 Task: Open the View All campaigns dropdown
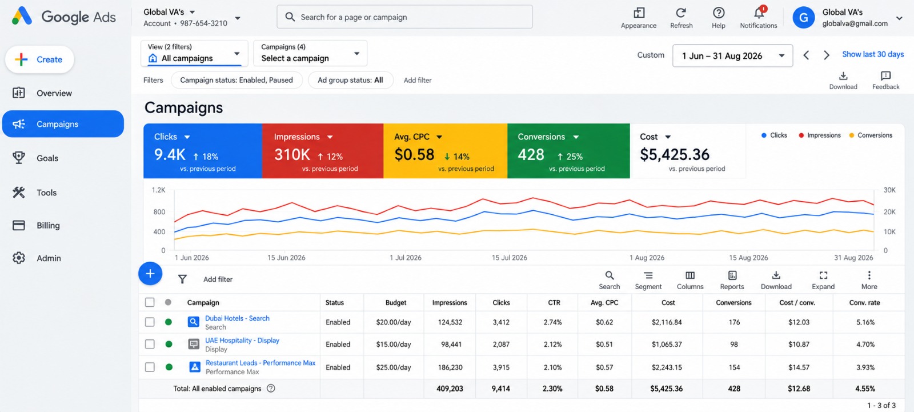pos(194,53)
